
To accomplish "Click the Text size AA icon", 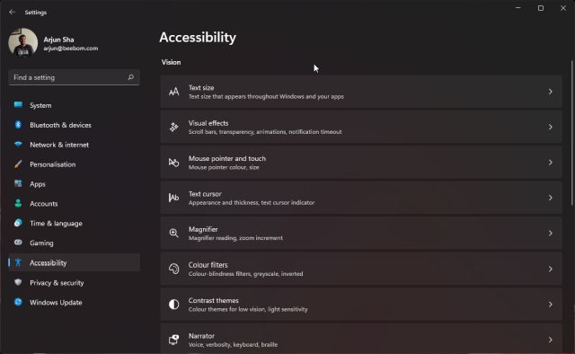I will [x=173, y=92].
